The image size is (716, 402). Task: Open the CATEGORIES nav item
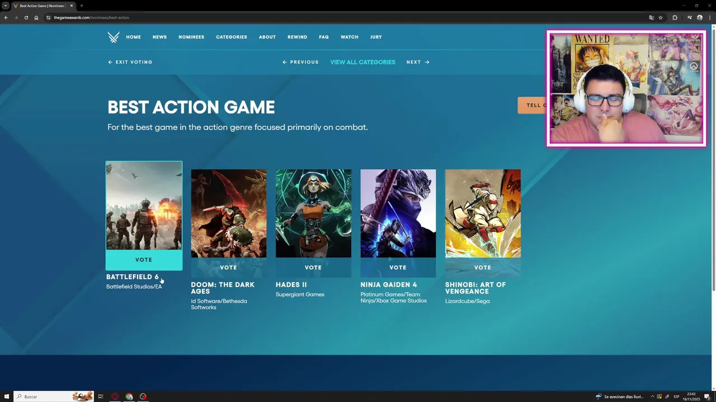coord(232,37)
